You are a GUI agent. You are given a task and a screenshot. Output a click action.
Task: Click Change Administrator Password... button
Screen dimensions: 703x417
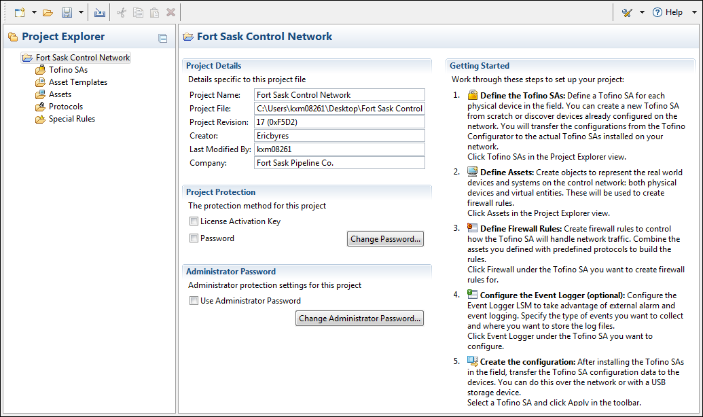coord(359,319)
